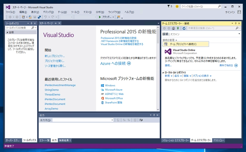
Task: Click Team Explorer blue refresh icon
Action: coord(184,28)
